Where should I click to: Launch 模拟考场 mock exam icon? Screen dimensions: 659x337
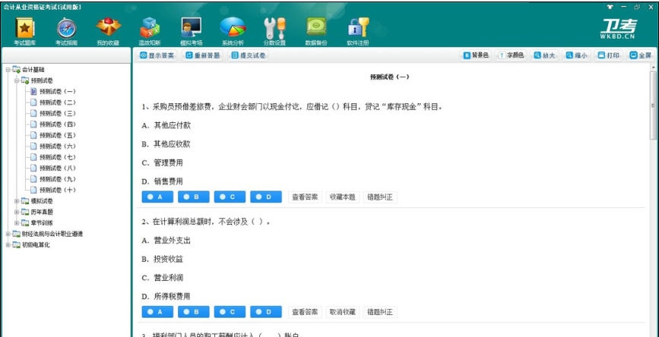pyautogui.click(x=192, y=31)
